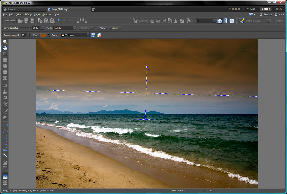
Task: Select the Crop tool
Action: coord(5,54)
